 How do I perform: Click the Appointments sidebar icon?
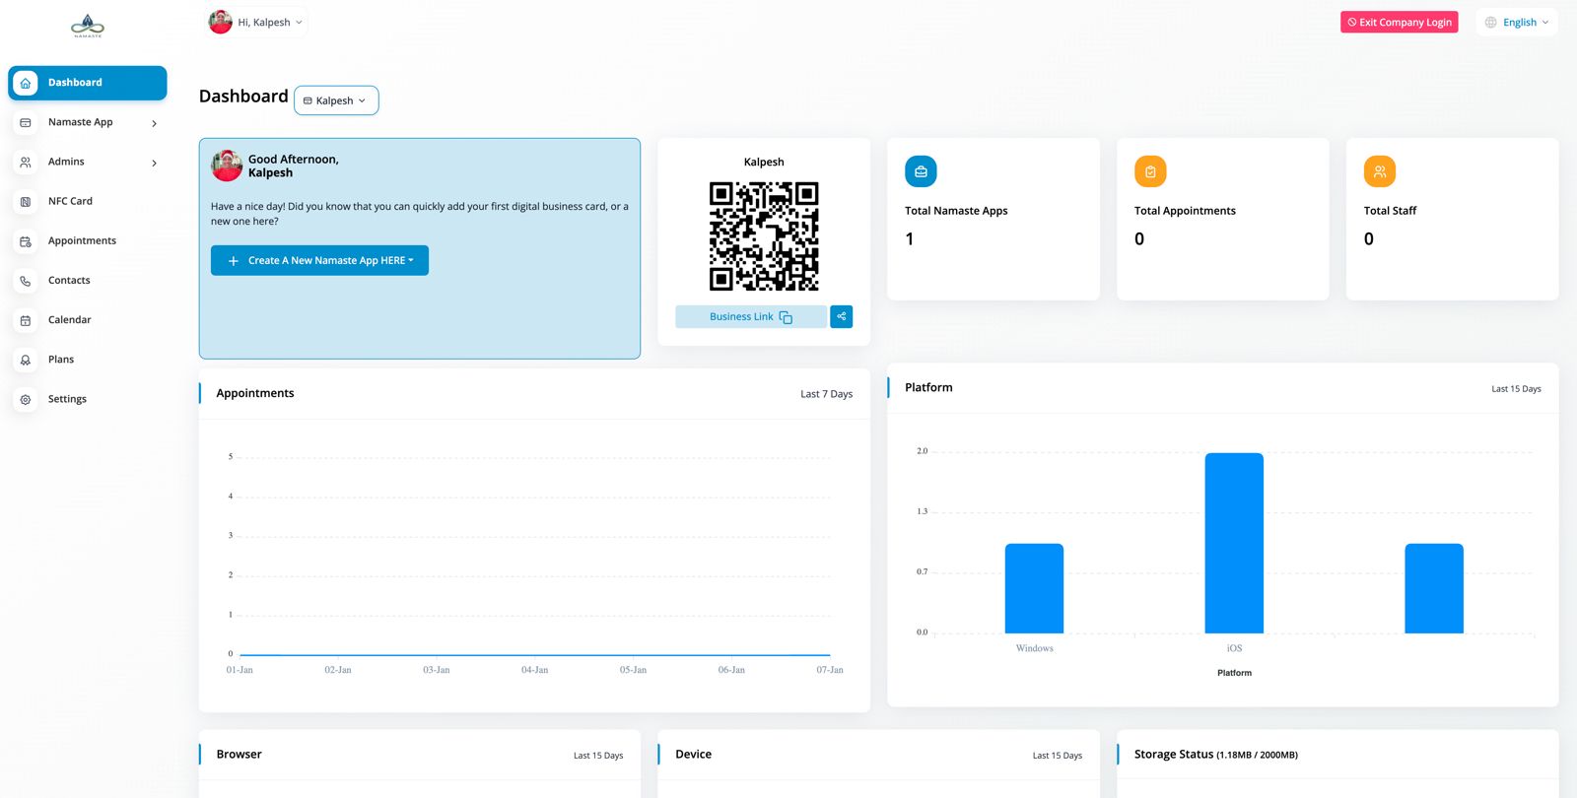point(26,241)
